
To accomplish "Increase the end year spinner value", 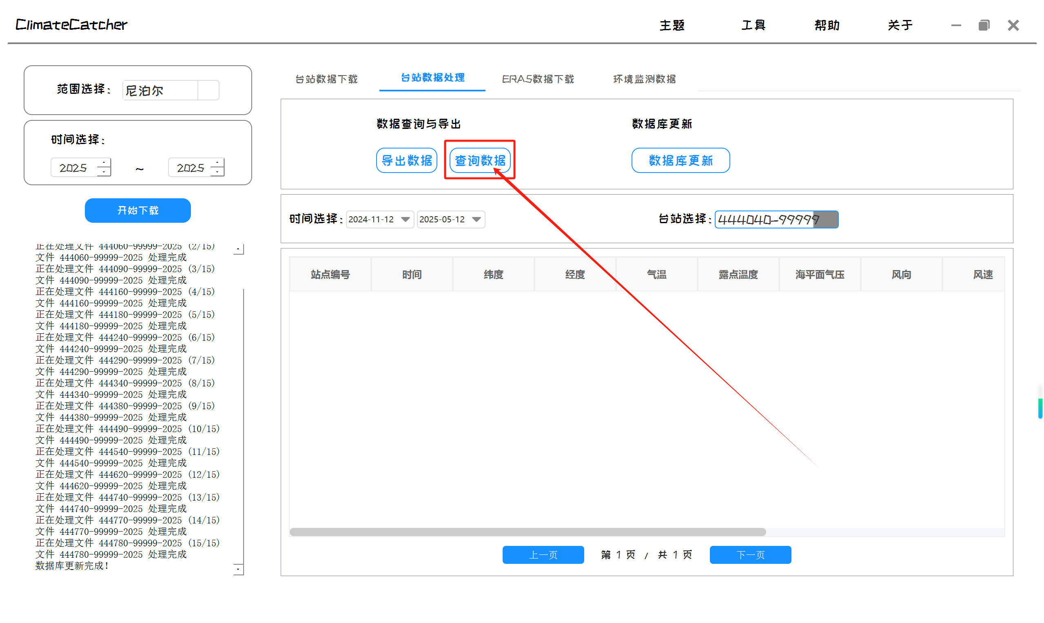I will 217,163.
